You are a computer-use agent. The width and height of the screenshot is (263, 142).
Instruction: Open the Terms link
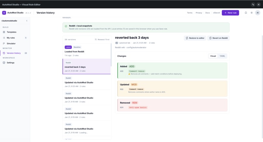click(190, 13)
